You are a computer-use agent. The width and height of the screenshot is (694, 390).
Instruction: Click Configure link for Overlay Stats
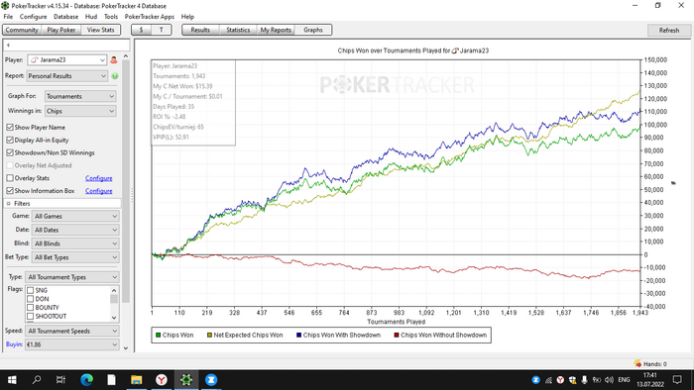(x=99, y=178)
